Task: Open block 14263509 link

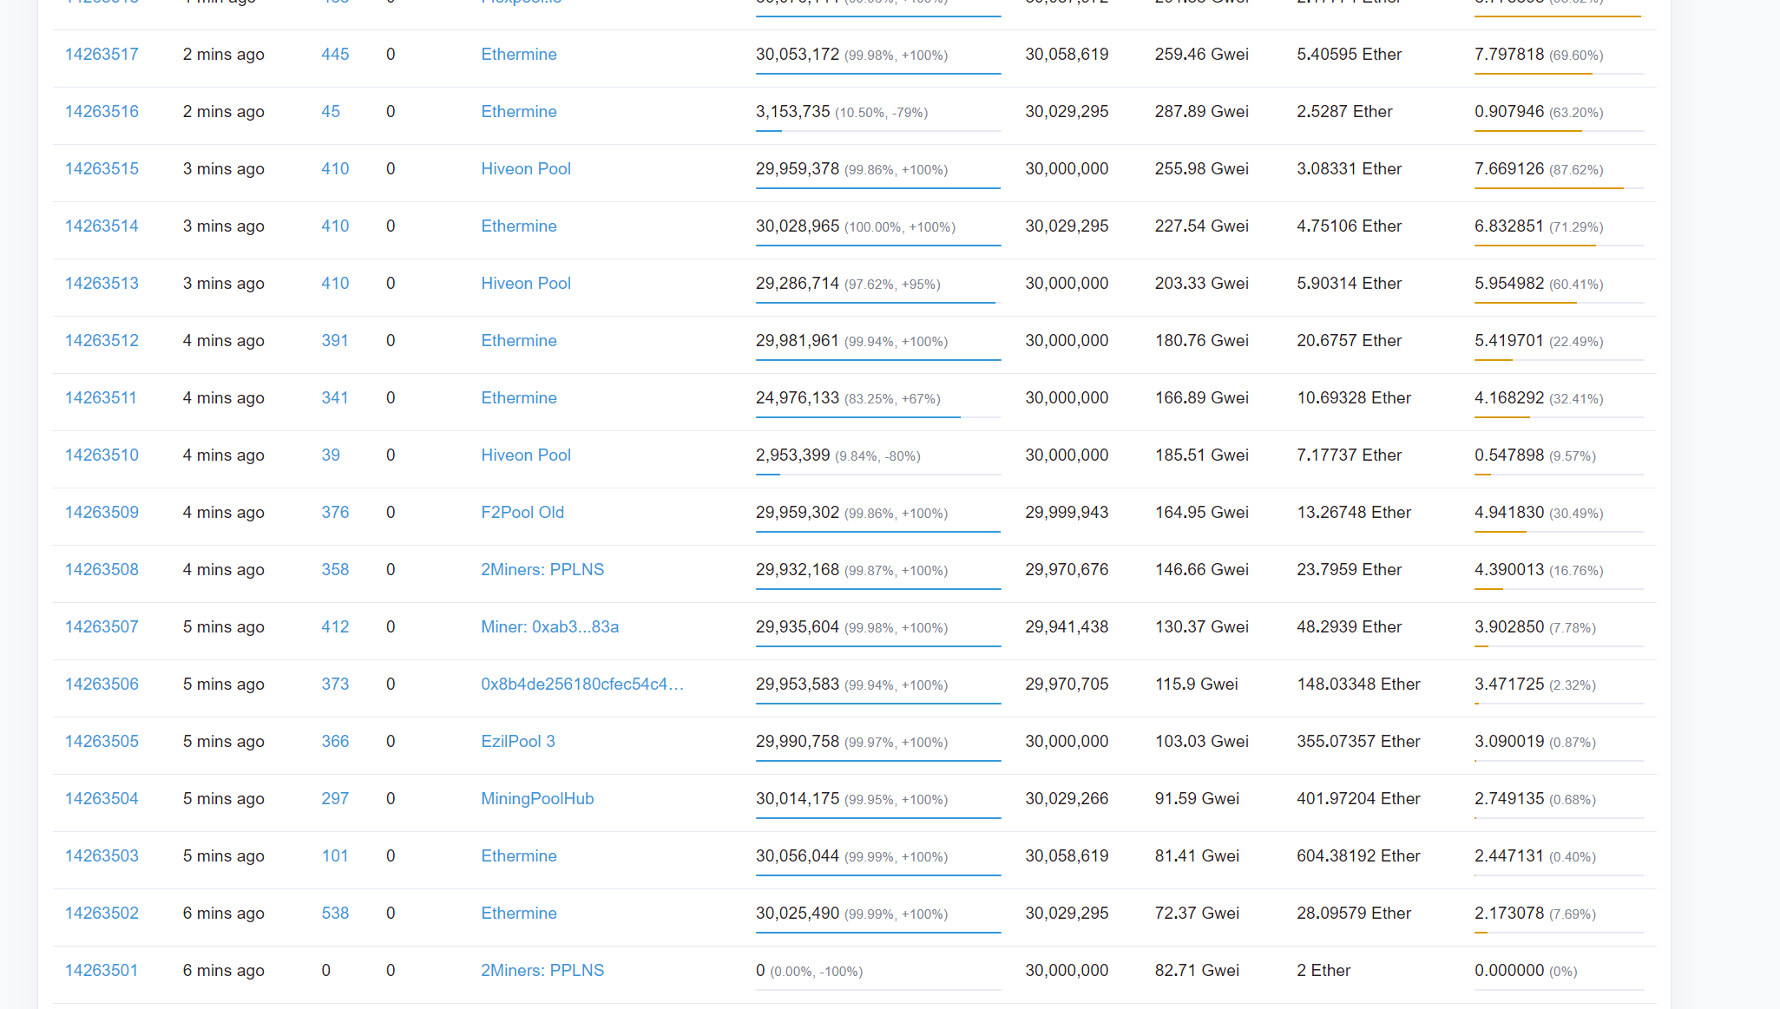Action: coord(102,513)
